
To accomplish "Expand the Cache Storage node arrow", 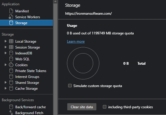I will coord(6,89).
